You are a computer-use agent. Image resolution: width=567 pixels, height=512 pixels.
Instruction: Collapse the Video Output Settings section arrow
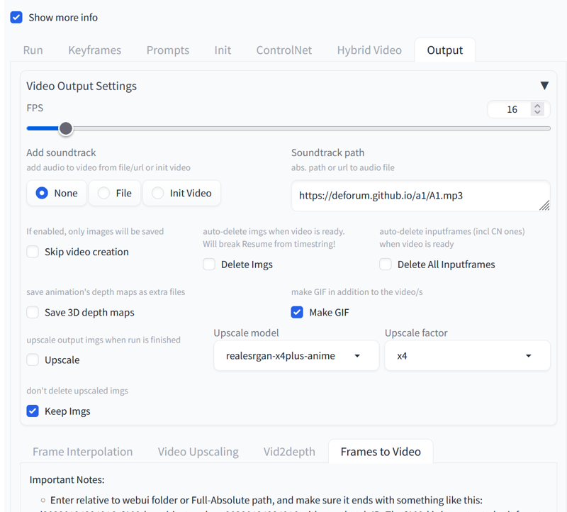click(544, 86)
